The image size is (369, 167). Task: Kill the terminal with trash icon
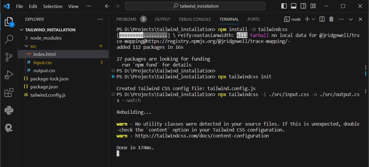[331, 19]
